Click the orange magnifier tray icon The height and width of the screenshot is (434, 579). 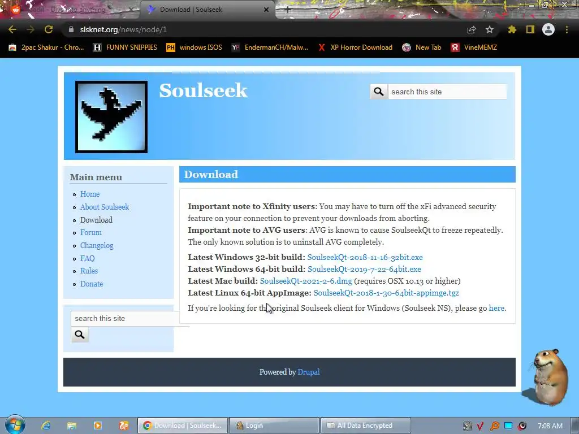click(x=494, y=426)
